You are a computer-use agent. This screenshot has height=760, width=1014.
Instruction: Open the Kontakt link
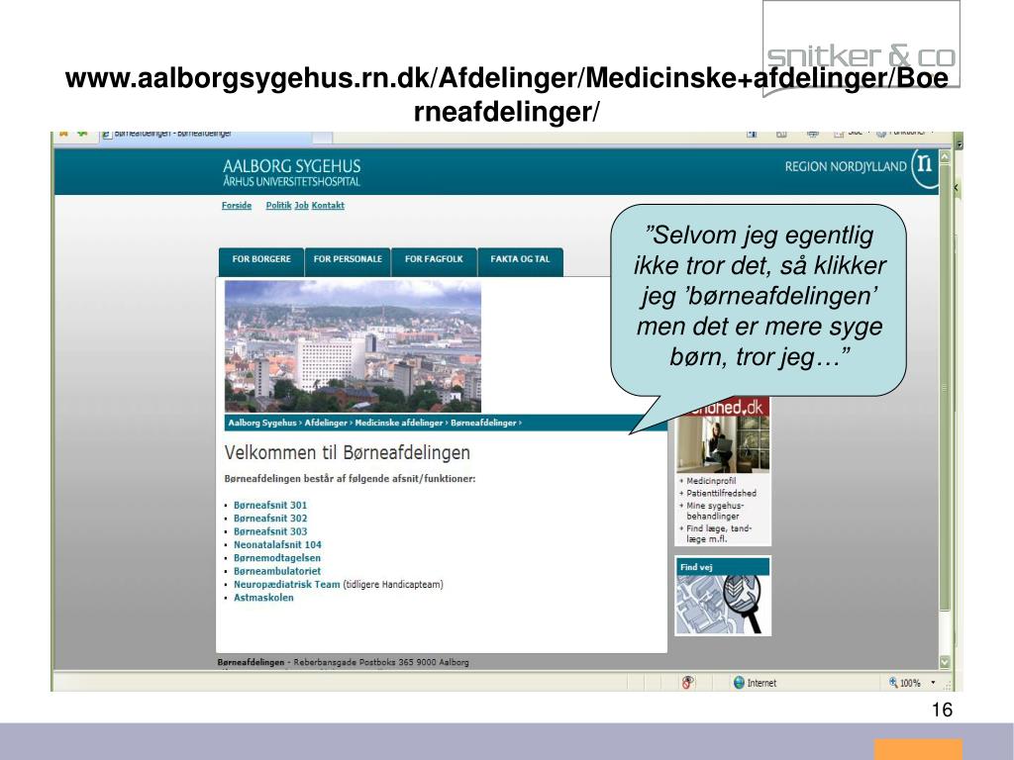[x=328, y=206]
